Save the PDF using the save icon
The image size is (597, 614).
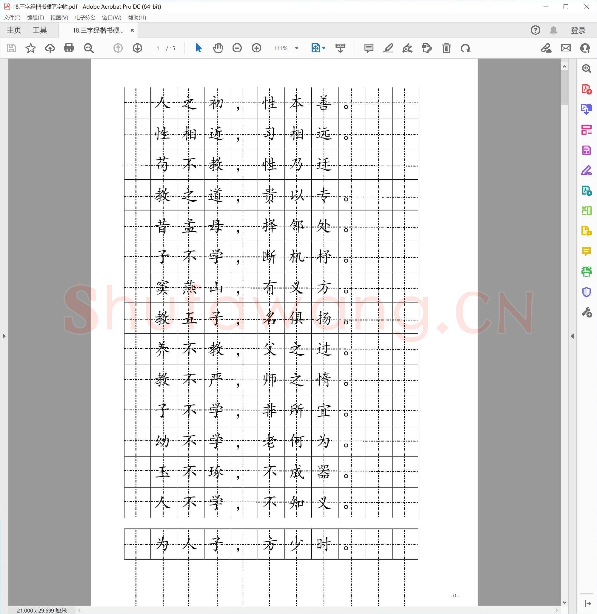coord(11,48)
